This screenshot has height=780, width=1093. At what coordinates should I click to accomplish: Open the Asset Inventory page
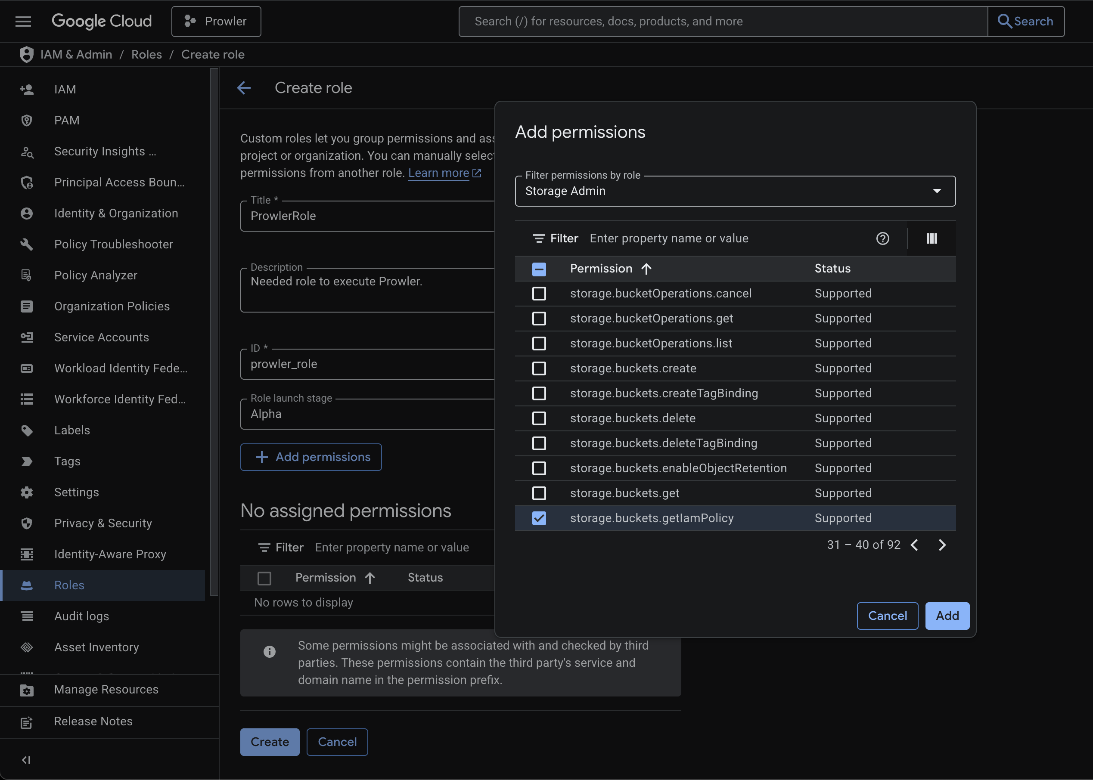coord(96,647)
